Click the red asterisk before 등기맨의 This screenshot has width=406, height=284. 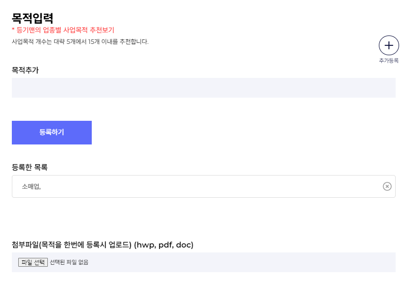tap(13, 29)
